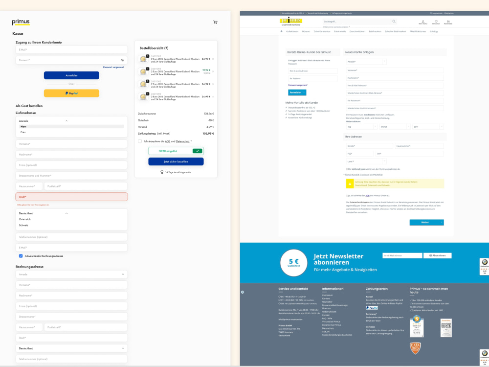Open the Deutschlands BESTE award badge
The height and width of the screenshot is (367, 489).
click(446, 328)
